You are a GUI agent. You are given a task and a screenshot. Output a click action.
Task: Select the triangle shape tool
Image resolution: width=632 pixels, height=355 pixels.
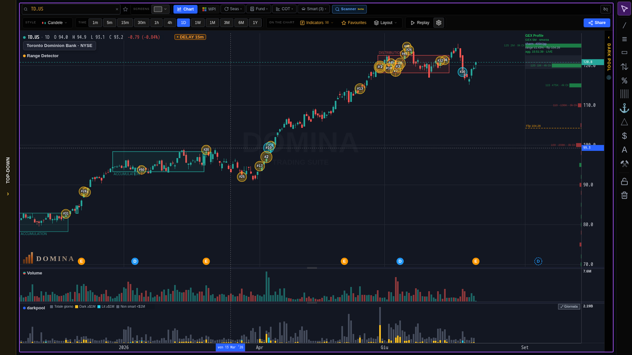tap(624, 122)
